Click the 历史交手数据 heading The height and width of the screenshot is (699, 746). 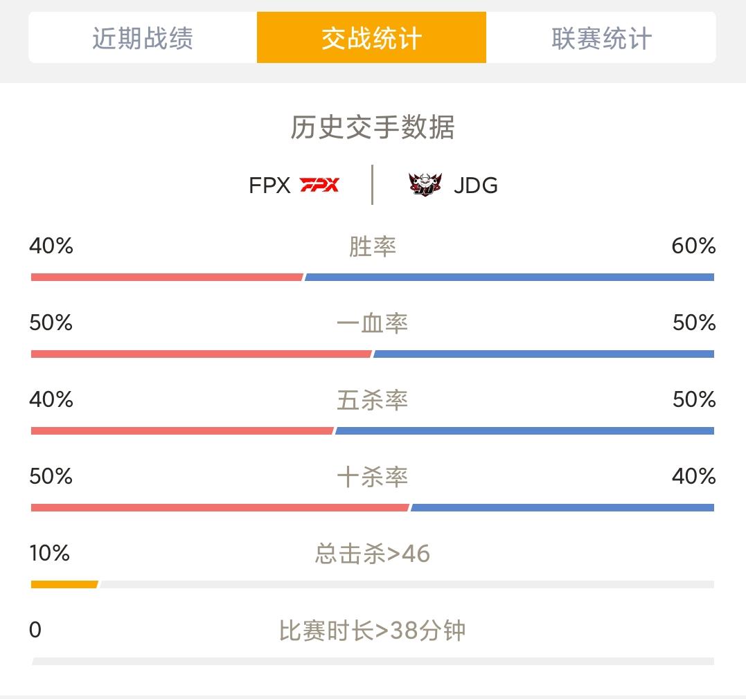tap(373, 127)
